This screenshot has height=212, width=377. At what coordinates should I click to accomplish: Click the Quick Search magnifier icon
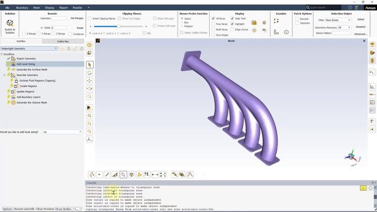pos(308,8)
